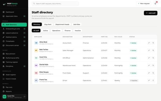Edit Bob Tarileo's record
The width and height of the screenshot is (161, 101).
point(149,50)
